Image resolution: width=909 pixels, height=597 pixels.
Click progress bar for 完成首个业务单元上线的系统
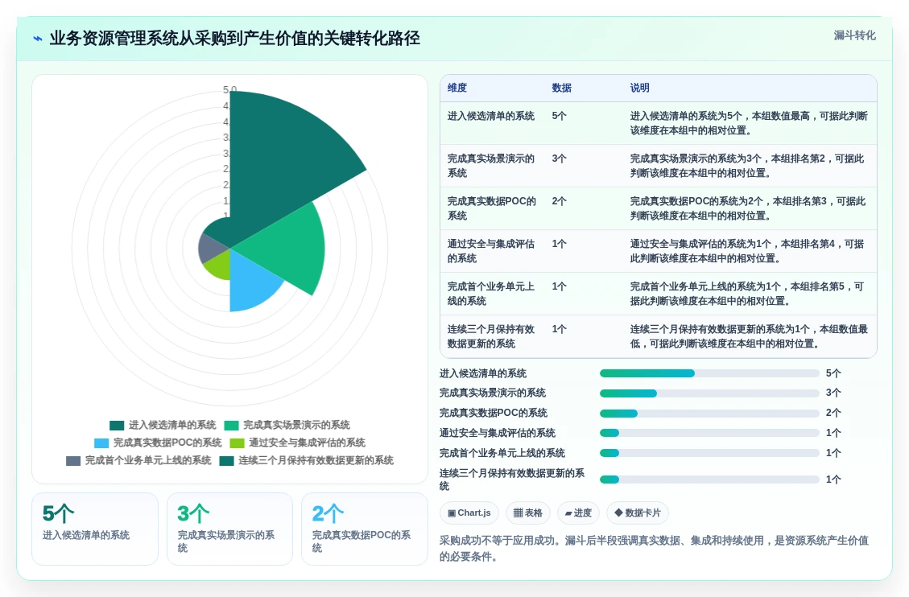click(709, 454)
